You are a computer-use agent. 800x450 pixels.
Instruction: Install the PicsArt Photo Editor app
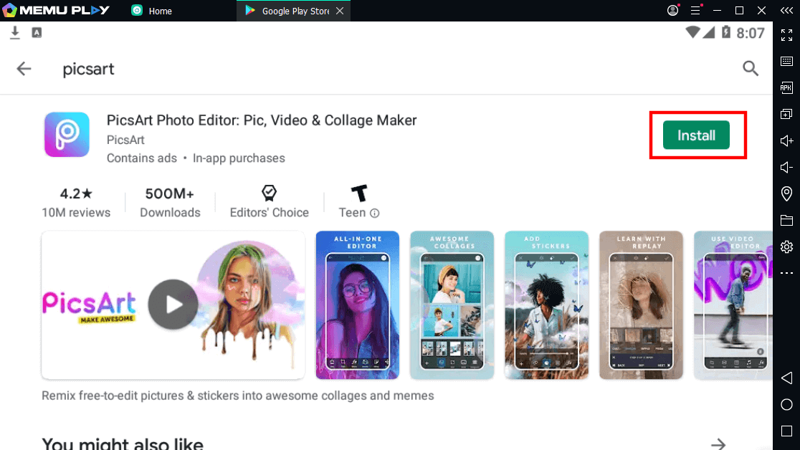696,135
